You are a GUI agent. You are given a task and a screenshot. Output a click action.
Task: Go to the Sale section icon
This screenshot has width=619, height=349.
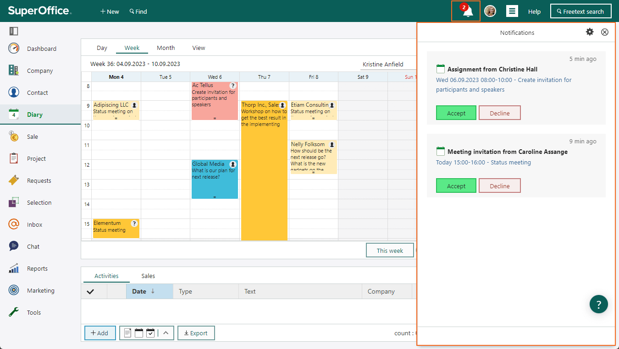tap(14, 136)
